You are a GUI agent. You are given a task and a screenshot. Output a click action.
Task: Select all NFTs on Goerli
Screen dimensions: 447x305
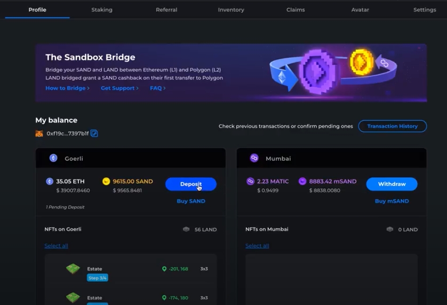[x=56, y=246]
